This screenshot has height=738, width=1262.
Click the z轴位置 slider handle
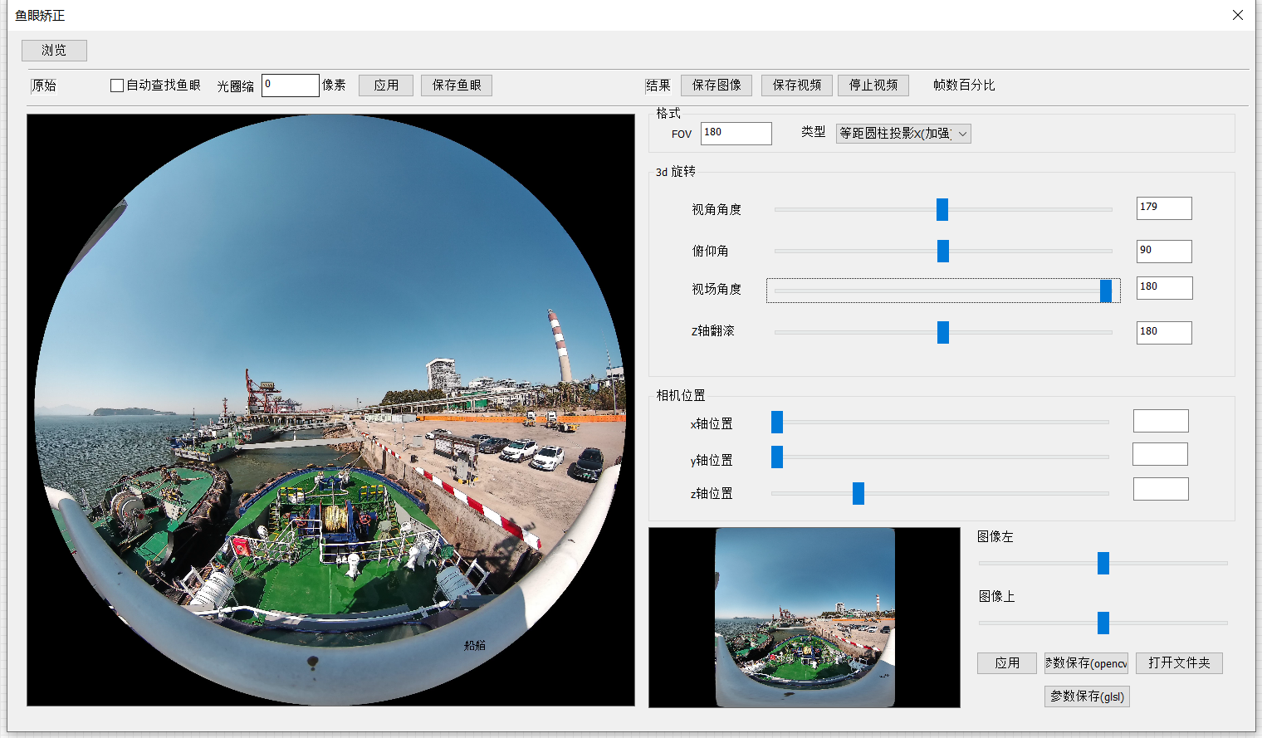[x=858, y=493]
